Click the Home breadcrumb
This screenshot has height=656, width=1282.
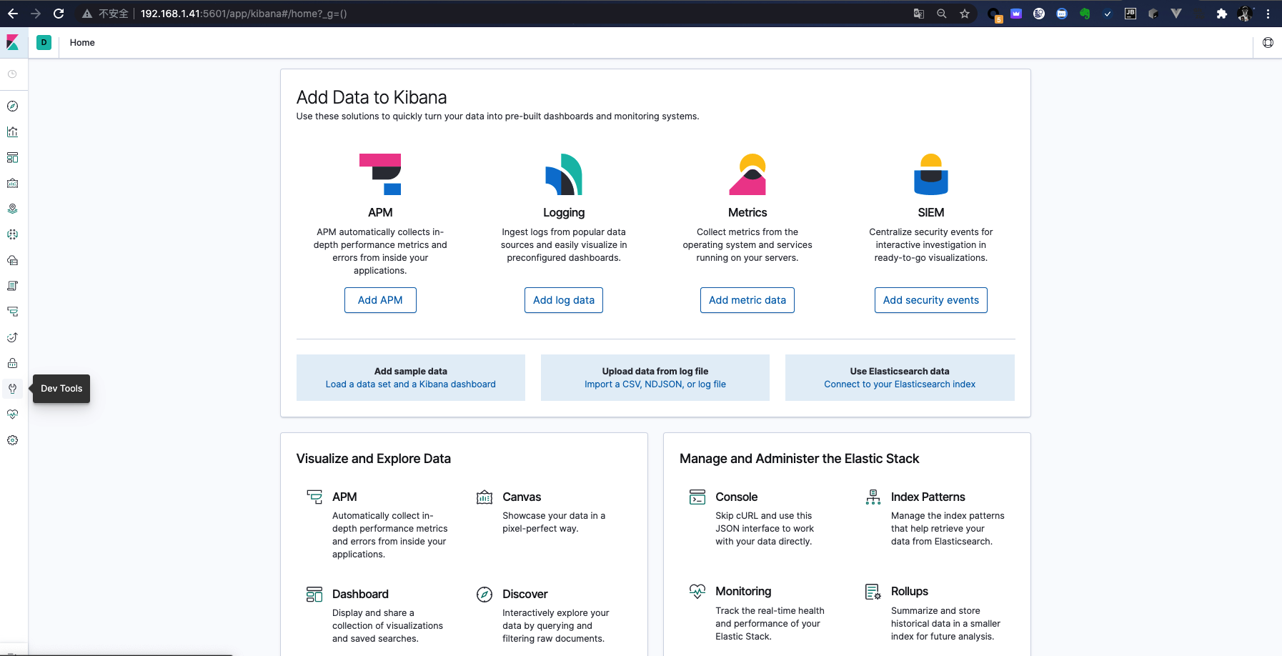[82, 43]
